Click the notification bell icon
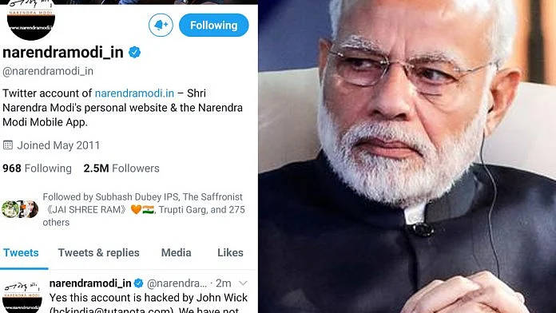Screen dimensions: 556x313 coord(161,26)
